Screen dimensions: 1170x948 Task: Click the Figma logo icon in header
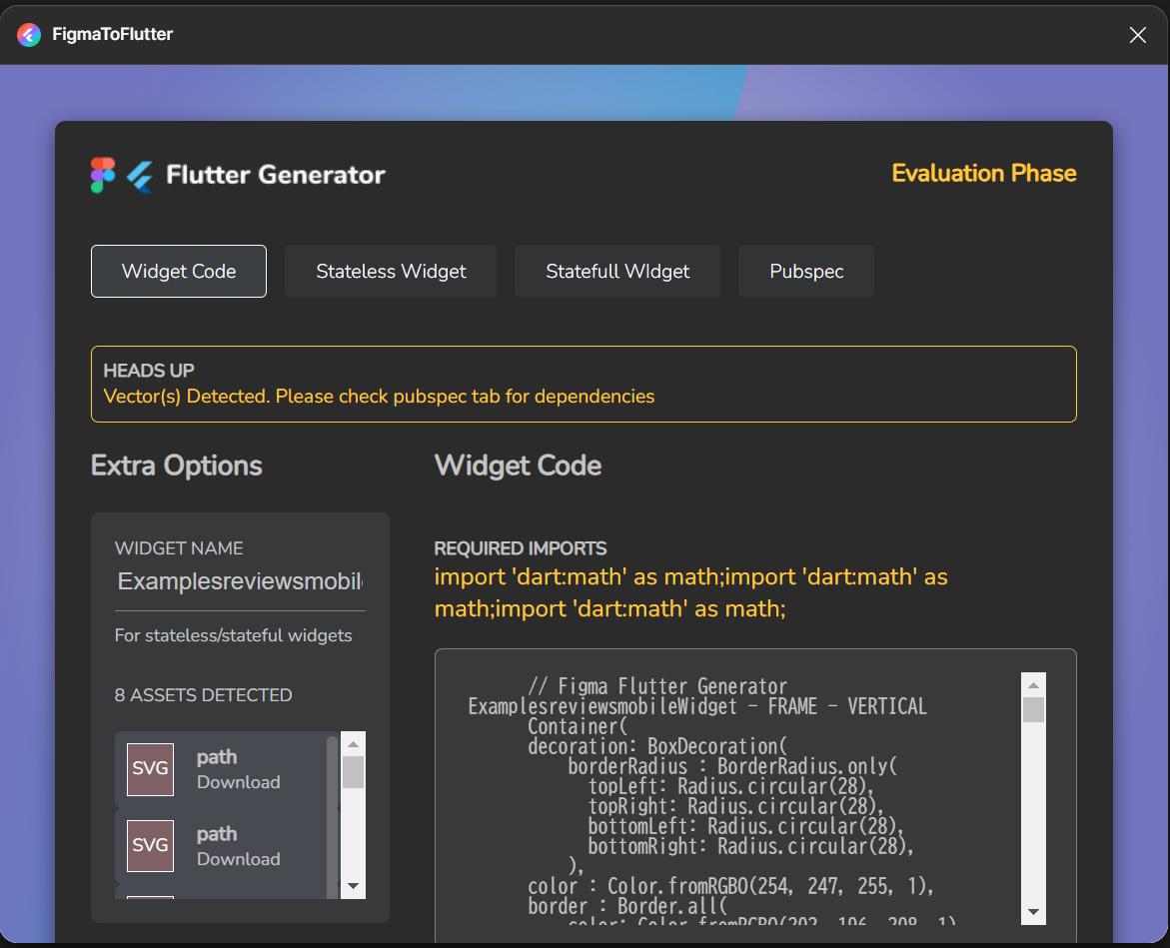pos(103,175)
